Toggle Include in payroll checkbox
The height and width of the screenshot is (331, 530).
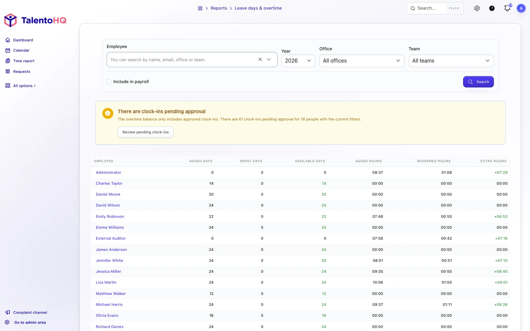(109, 82)
